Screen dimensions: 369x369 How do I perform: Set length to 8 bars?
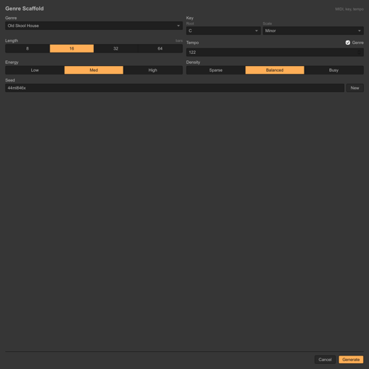tap(28, 48)
